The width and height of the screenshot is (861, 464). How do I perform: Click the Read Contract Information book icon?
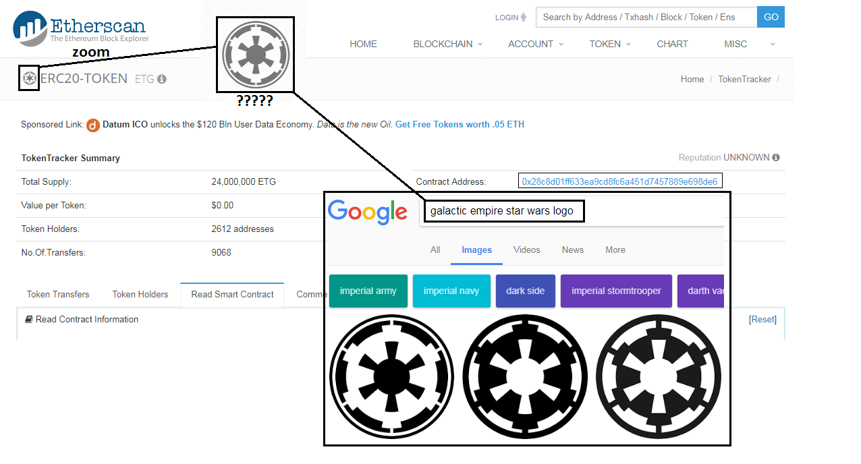click(x=29, y=319)
